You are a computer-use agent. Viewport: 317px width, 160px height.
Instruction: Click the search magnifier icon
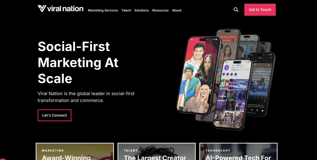point(236,10)
